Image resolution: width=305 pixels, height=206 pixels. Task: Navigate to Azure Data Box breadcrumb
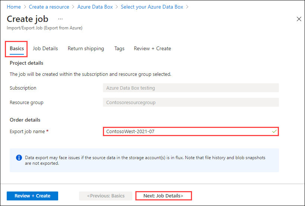point(95,7)
